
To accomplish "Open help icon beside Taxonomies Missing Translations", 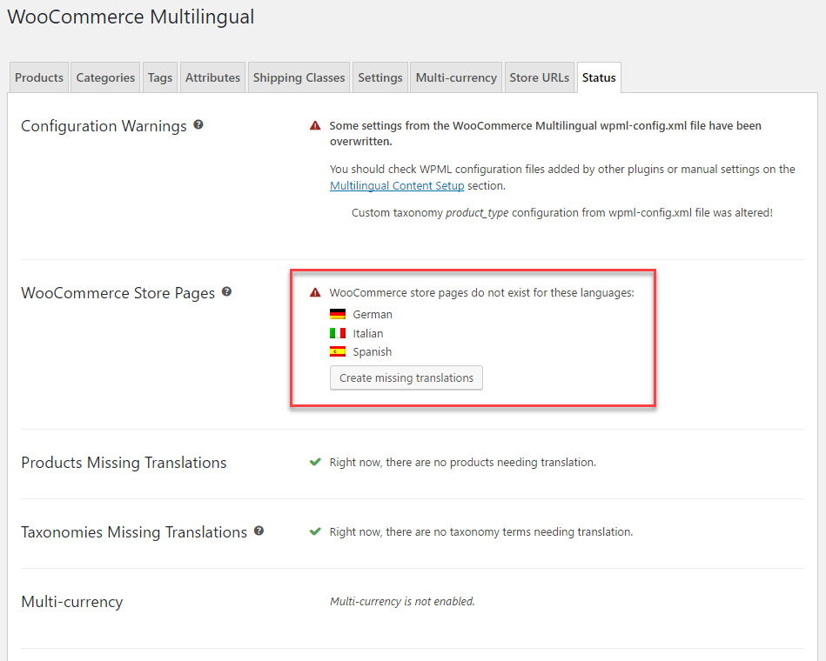I will point(259,531).
